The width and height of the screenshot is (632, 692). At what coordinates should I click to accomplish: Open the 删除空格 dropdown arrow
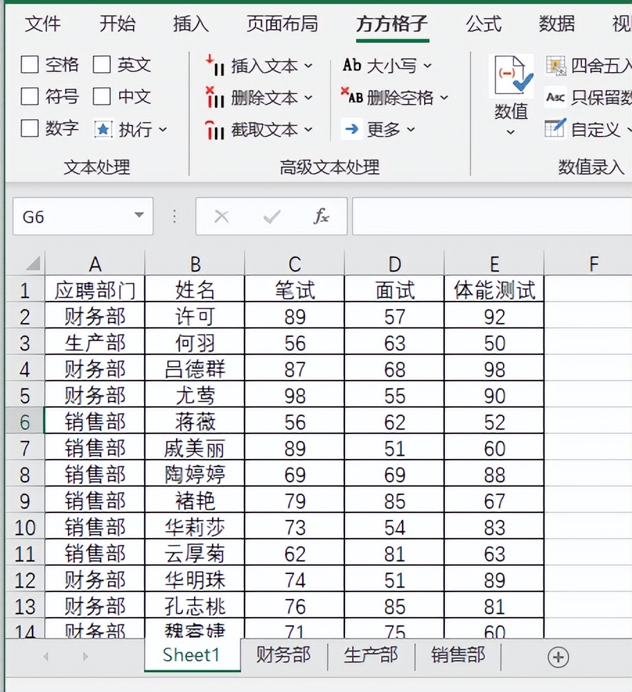(444, 98)
